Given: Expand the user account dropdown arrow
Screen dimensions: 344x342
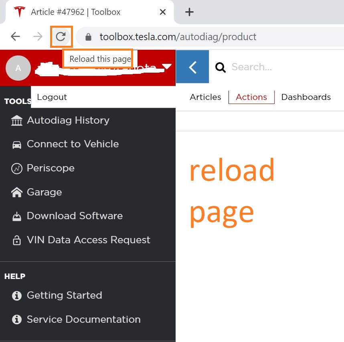Looking at the screenshot, I should tap(167, 67).
